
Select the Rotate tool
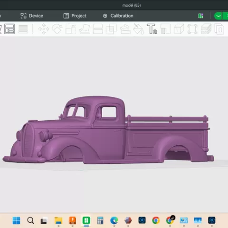(57, 29)
